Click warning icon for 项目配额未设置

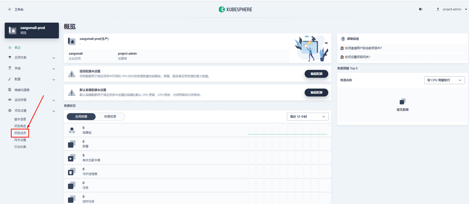[72, 74]
